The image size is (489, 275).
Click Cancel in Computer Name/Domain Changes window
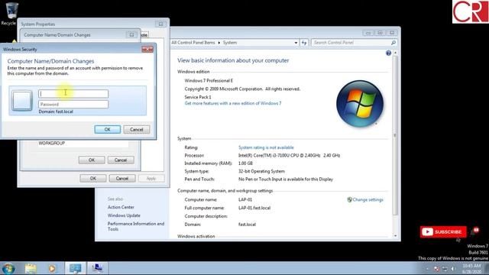point(121,160)
